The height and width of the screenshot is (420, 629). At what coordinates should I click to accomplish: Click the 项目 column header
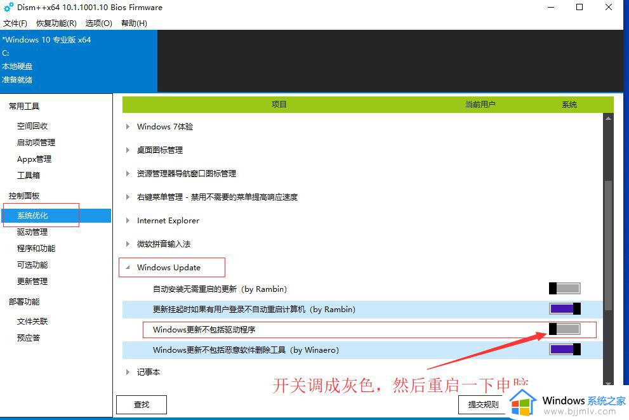click(x=279, y=105)
